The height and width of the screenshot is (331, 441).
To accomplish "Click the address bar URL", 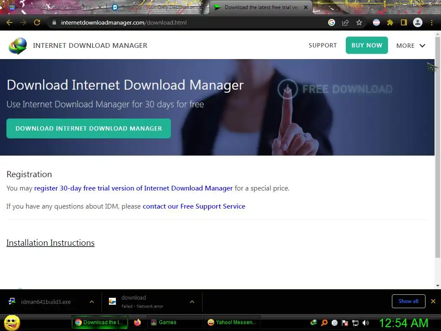I will tap(124, 22).
